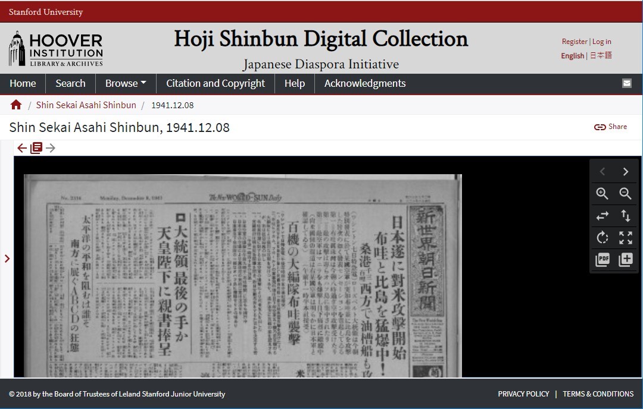This screenshot has width=643, height=409.
Task: Toggle fullscreen viewer mode
Action: (625, 238)
